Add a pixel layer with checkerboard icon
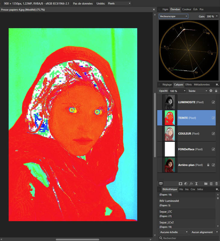Image resolution: width=220 pixels, height=241 pixels. pos(211,184)
